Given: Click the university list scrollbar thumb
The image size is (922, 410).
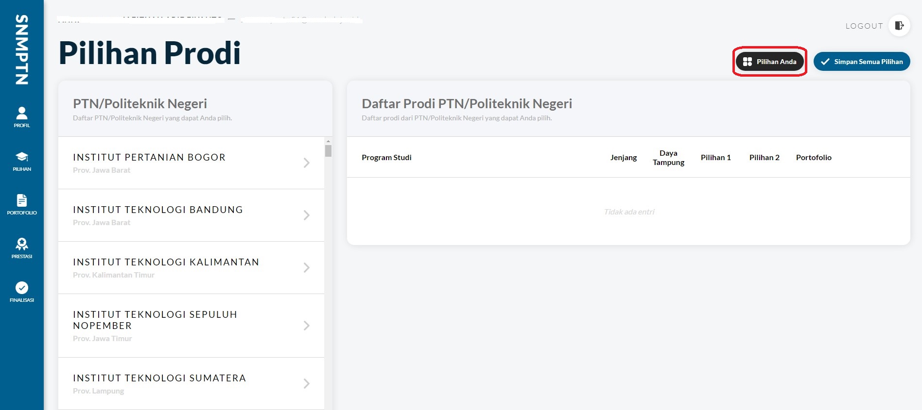Looking at the screenshot, I should [328, 151].
